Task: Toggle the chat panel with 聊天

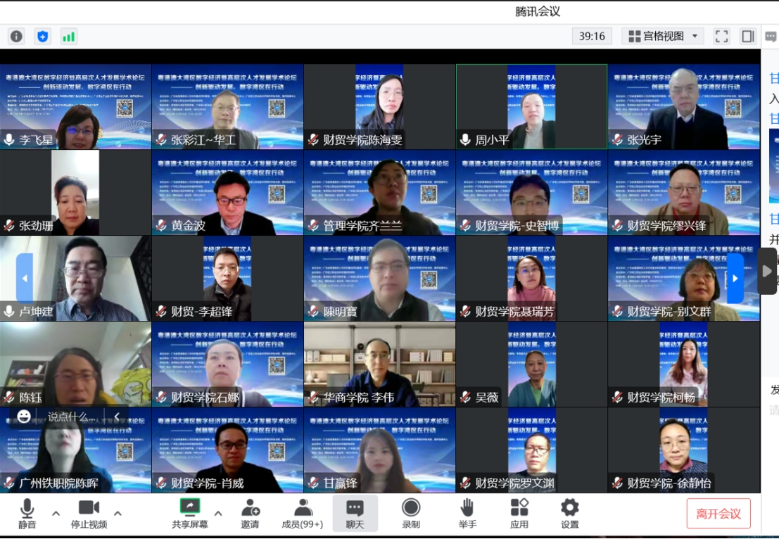Action: tap(355, 514)
